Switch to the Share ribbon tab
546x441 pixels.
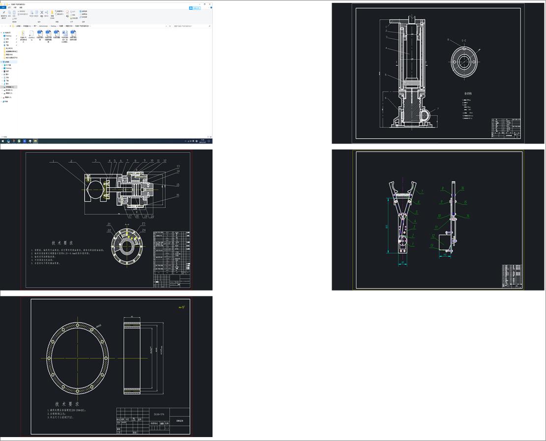click(15, 7)
